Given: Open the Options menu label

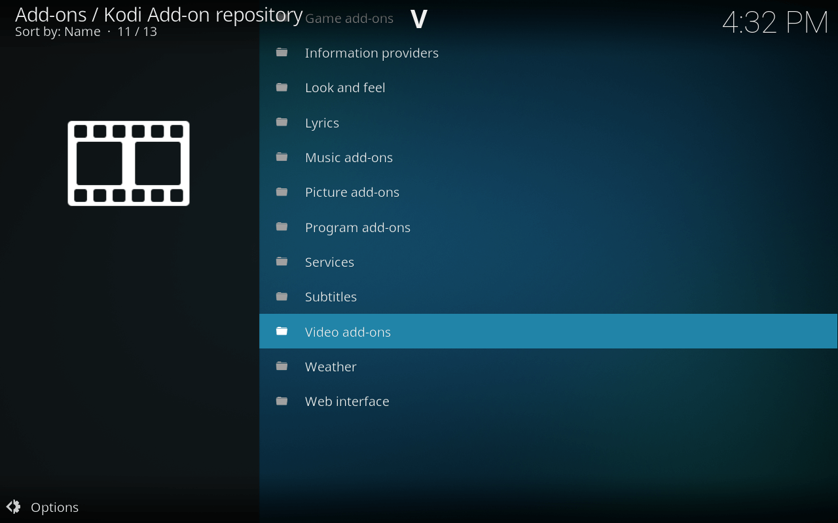Looking at the screenshot, I should click(54, 507).
